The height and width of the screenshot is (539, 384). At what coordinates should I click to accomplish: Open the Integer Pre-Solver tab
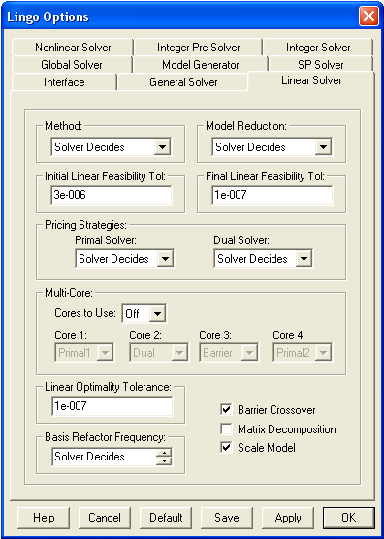click(198, 48)
